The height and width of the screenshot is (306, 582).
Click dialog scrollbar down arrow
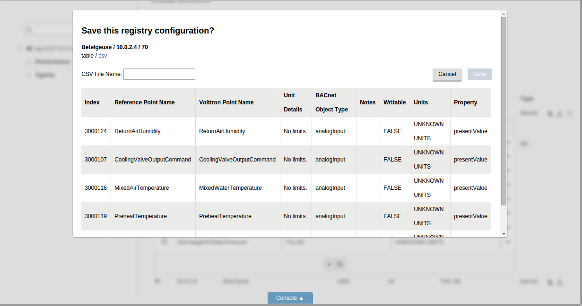[504, 233]
